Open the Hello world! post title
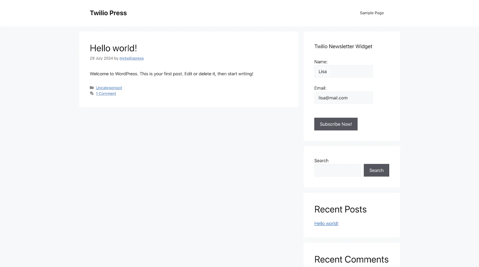Screen dimensions: 479x267 (x=113, y=48)
